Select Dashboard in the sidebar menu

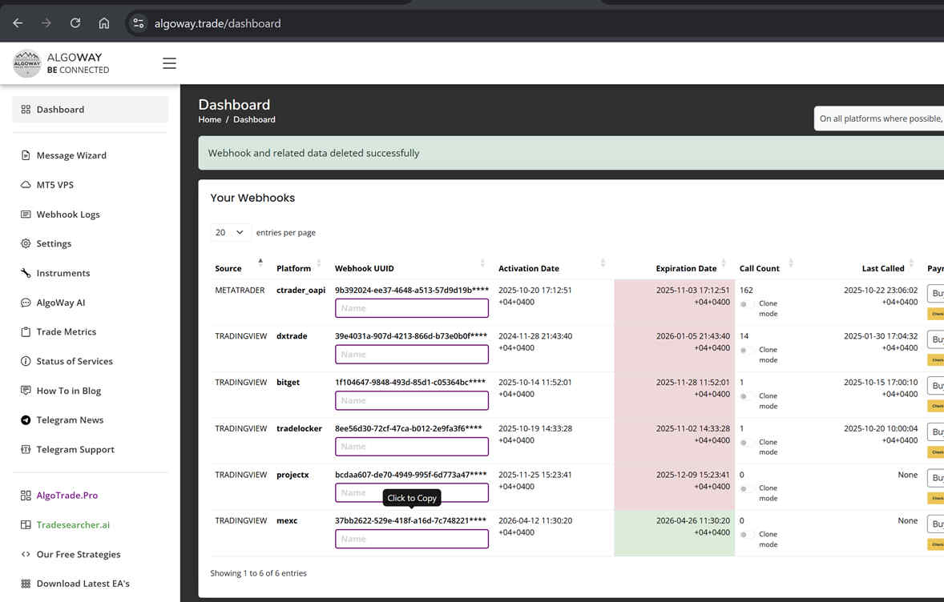56,109
